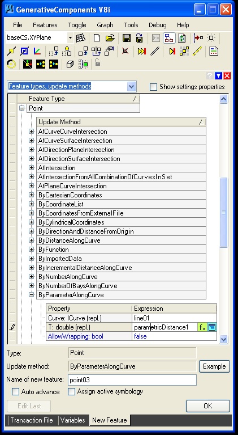Click the new file icon in toolbar
The width and height of the screenshot is (238, 435).
click(97, 38)
